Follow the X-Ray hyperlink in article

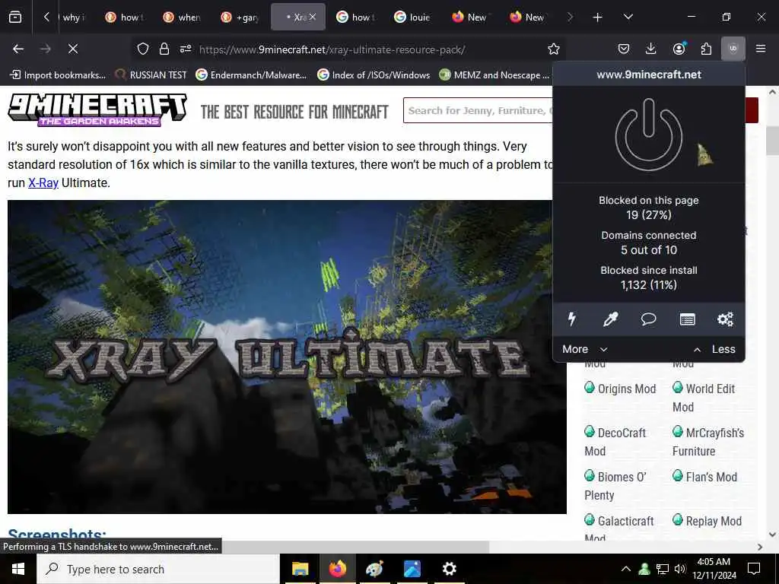[x=43, y=182]
